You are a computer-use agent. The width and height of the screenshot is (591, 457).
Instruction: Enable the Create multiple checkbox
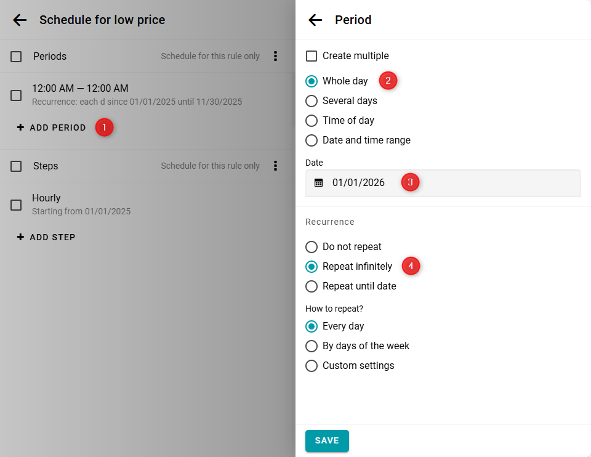pyautogui.click(x=312, y=56)
